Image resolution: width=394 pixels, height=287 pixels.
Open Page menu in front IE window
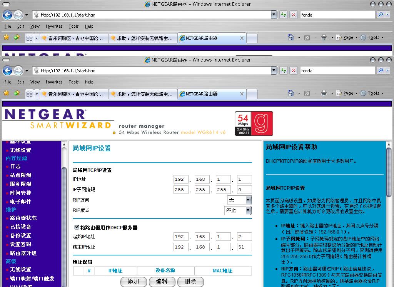[x=347, y=93]
